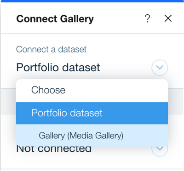Select the highlighted Portfolio dataset option

coord(92,113)
